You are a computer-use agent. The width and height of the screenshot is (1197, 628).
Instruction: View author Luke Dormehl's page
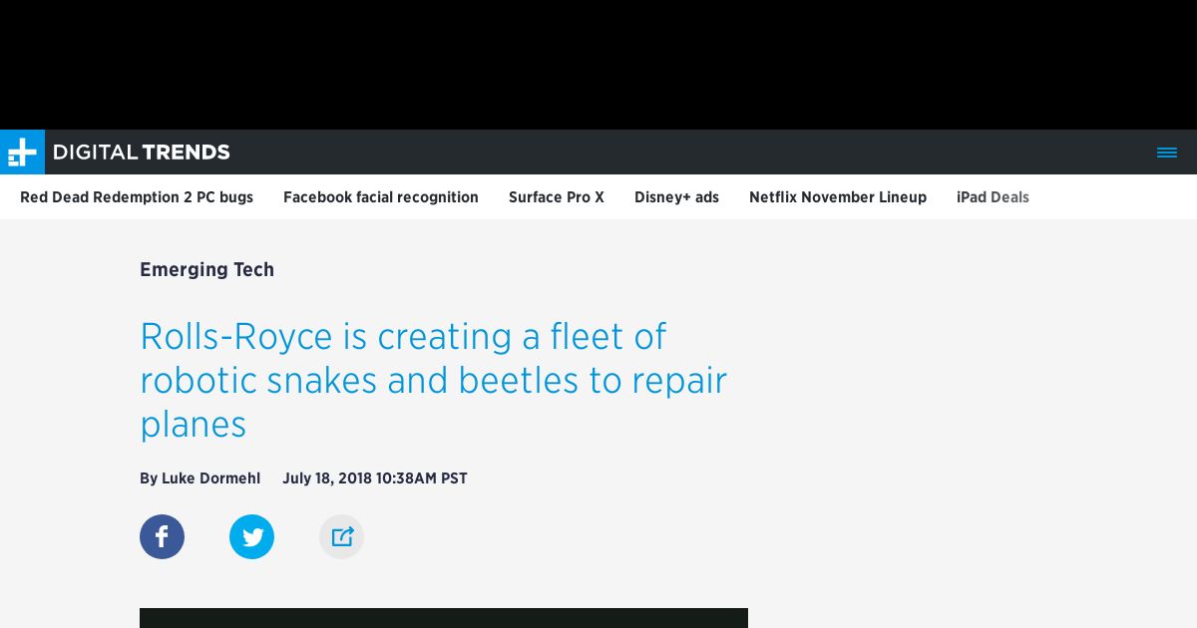[x=210, y=478]
